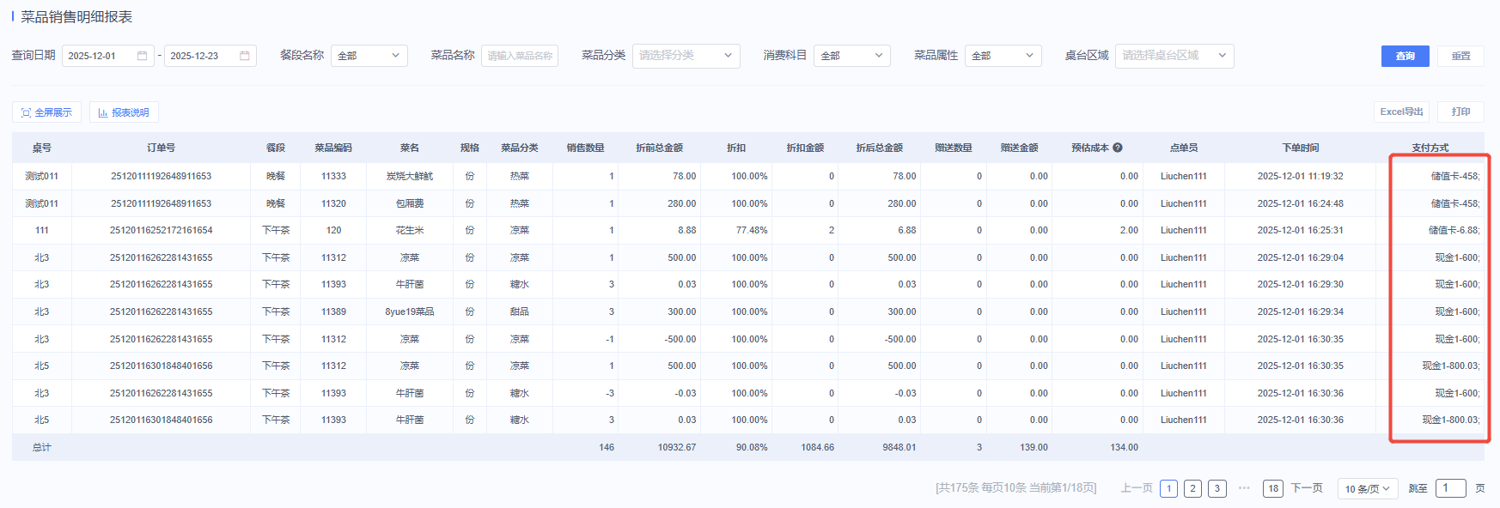Click the blue 查询 button
The width and height of the screenshot is (1500, 508).
point(1405,56)
